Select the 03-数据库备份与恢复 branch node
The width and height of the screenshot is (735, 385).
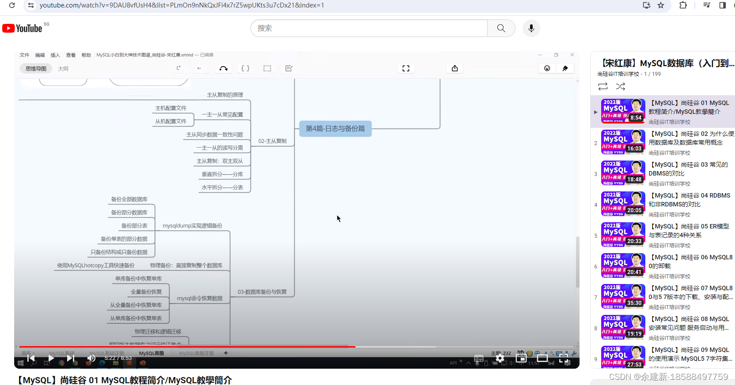click(262, 292)
